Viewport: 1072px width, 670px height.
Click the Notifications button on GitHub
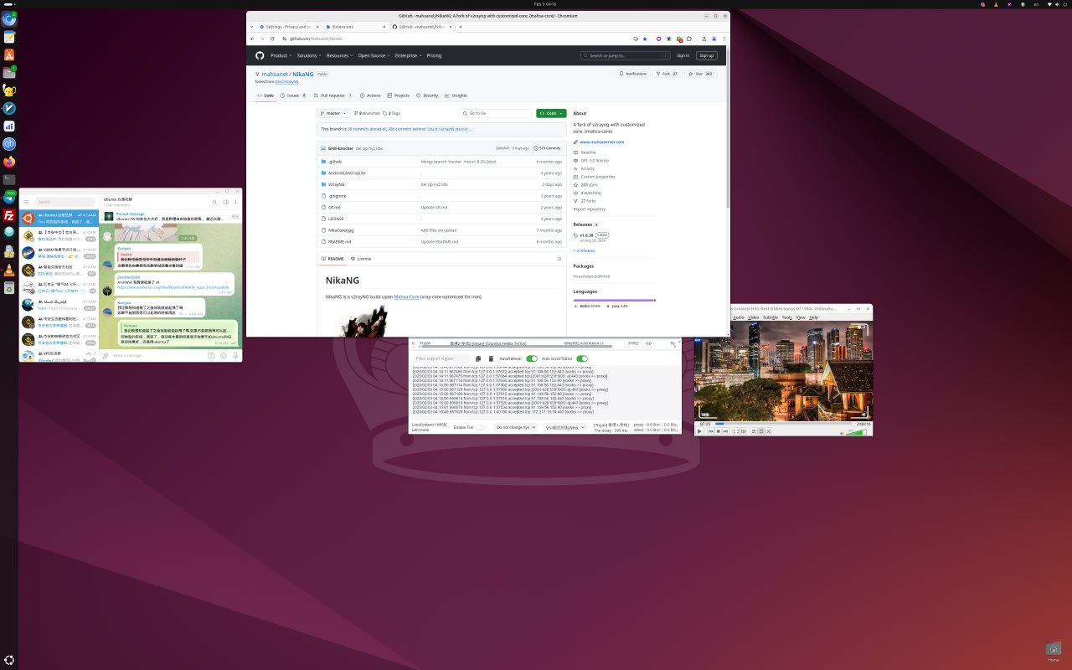[x=633, y=74]
